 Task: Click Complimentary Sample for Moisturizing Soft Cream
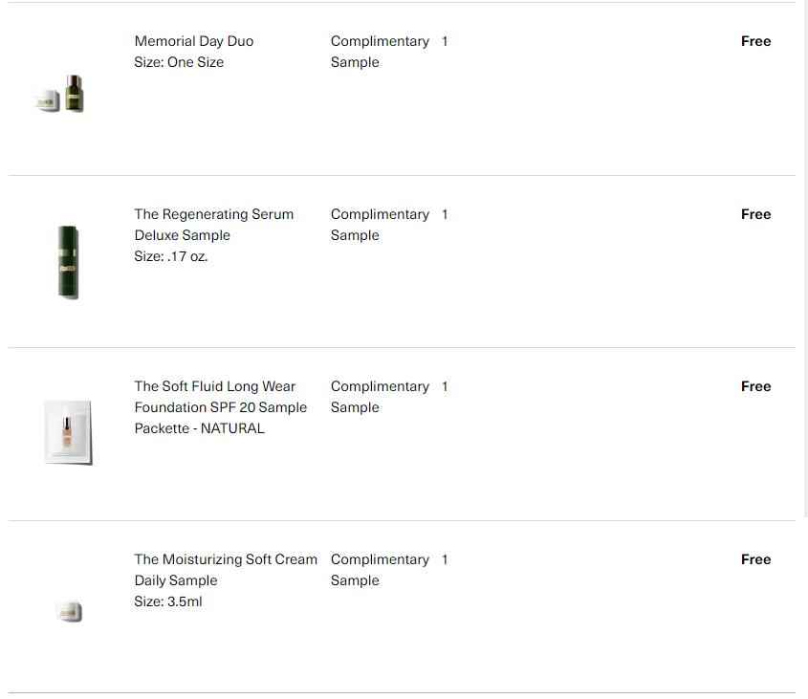(380, 570)
